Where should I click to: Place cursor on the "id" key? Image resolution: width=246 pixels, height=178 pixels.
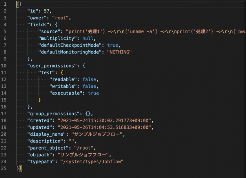[x=33, y=11]
